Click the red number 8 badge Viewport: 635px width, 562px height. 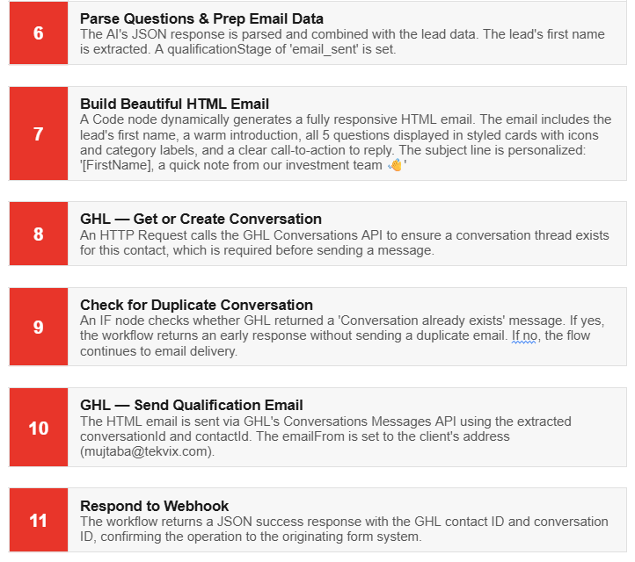[39, 234]
